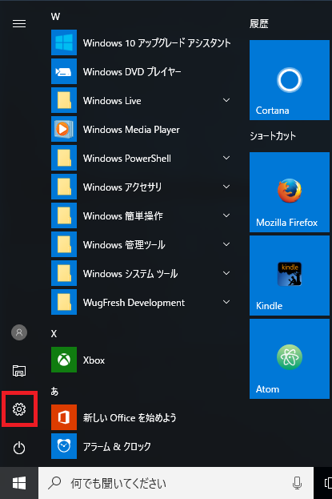The image size is (332, 499).
Task: Open the Mozilla Firefox tile
Action: 290,192
